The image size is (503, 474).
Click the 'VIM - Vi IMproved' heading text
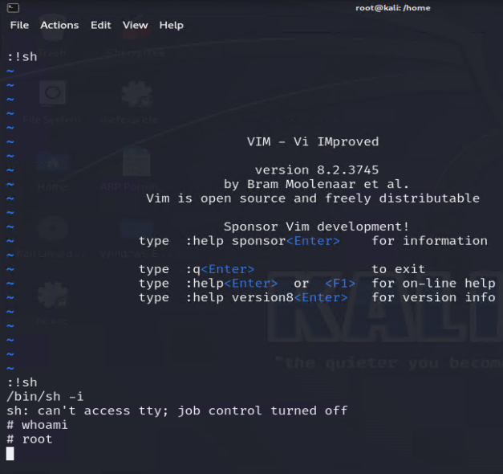313,141
